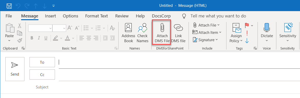The image size is (300, 98).
Task: Open the File tab
Action: (9, 16)
